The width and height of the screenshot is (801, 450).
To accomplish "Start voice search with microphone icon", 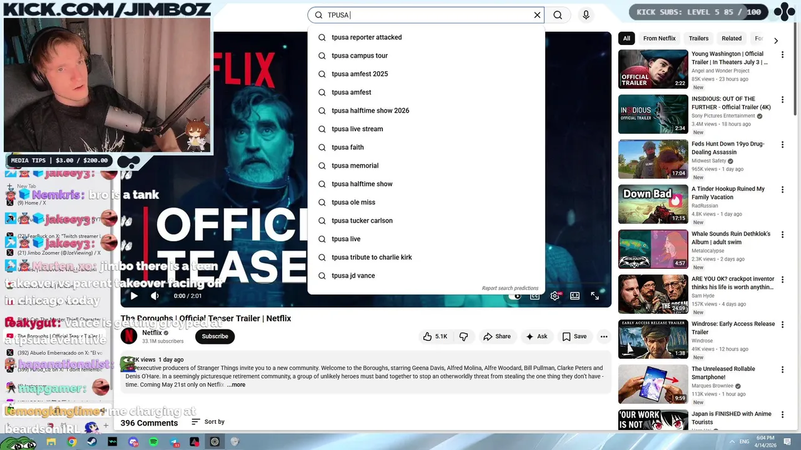I will tap(586, 15).
